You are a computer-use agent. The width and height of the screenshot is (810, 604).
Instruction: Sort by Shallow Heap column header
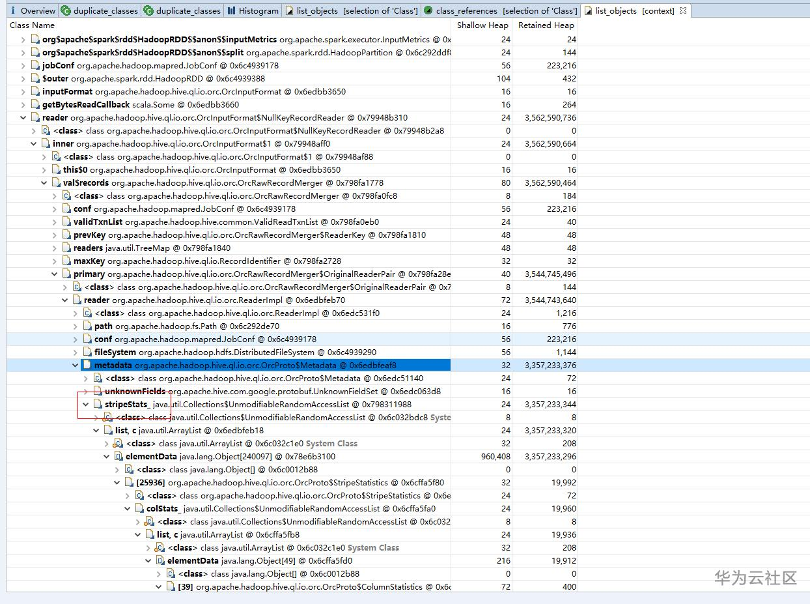[482, 25]
